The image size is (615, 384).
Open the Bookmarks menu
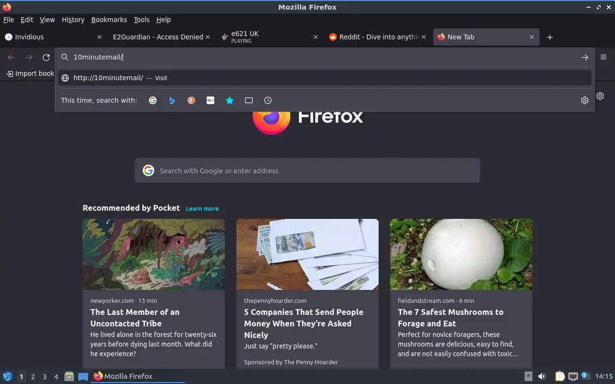pyautogui.click(x=109, y=20)
